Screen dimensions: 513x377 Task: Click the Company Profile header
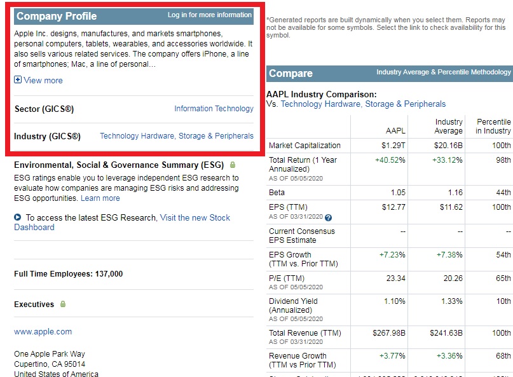(57, 16)
